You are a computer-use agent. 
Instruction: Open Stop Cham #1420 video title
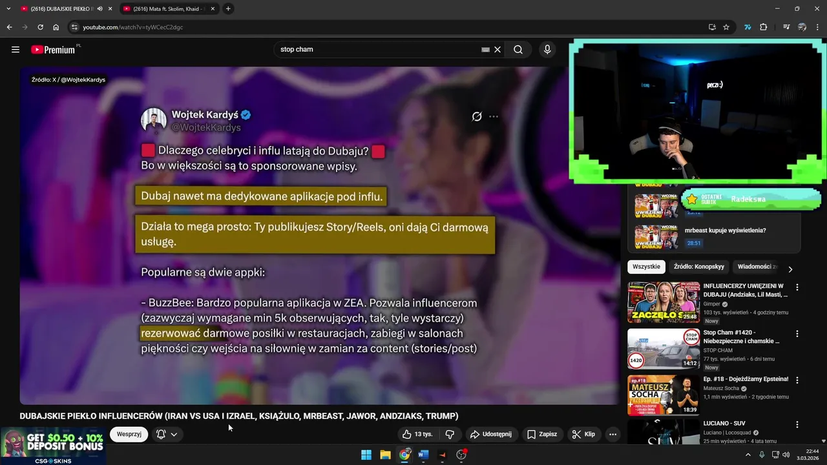pos(742,336)
